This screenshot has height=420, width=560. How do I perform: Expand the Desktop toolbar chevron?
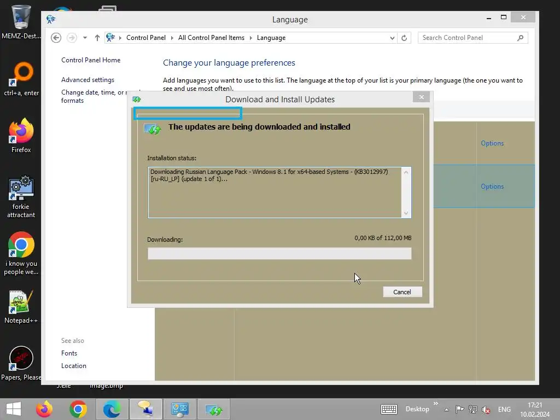pos(436,404)
